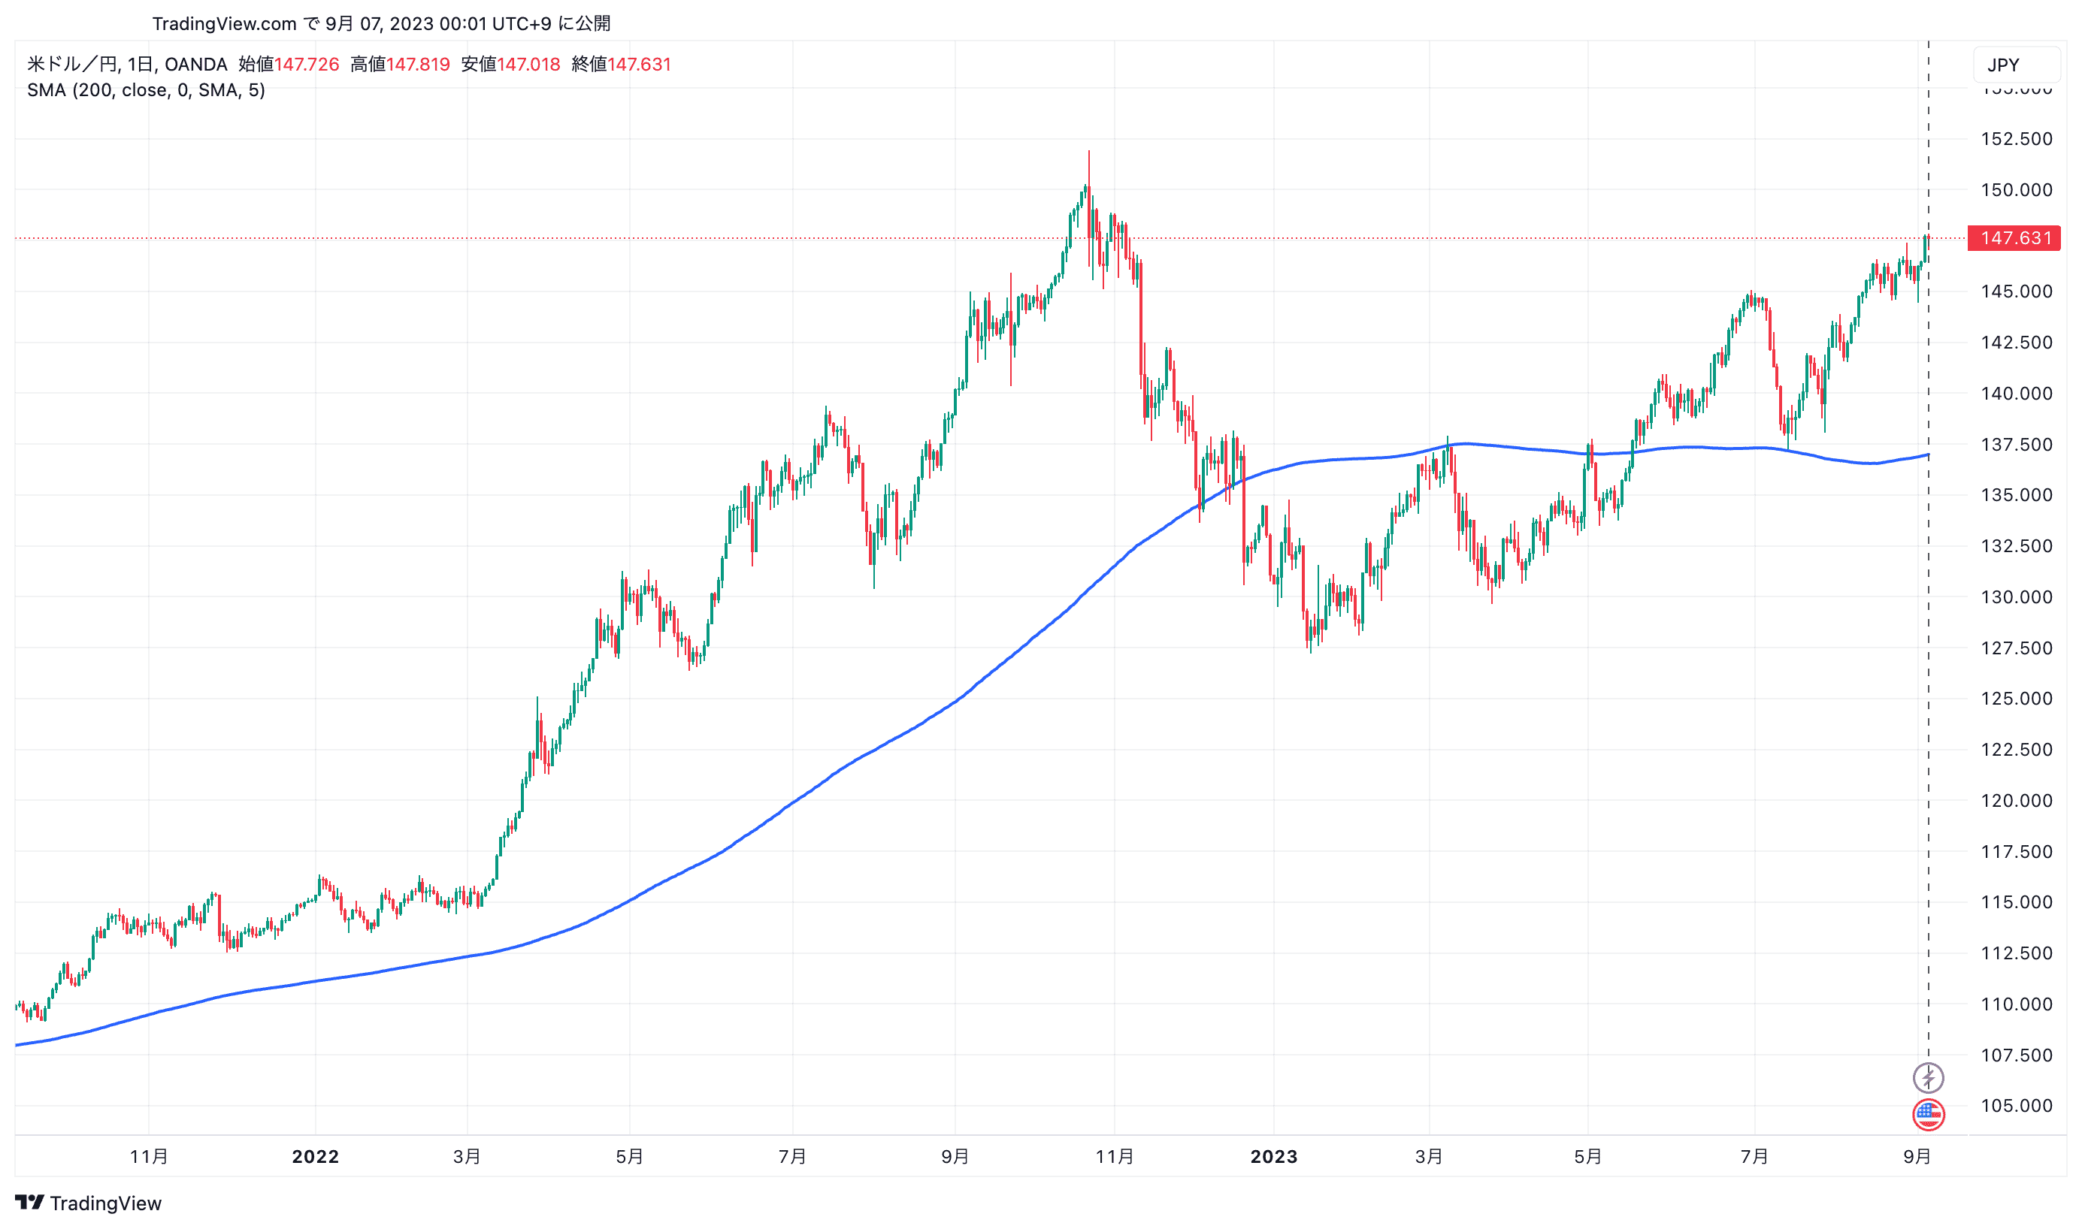The image size is (2082, 1229).
Task: Click the TradingView logo at bottom left
Action: click(x=89, y=1203)
